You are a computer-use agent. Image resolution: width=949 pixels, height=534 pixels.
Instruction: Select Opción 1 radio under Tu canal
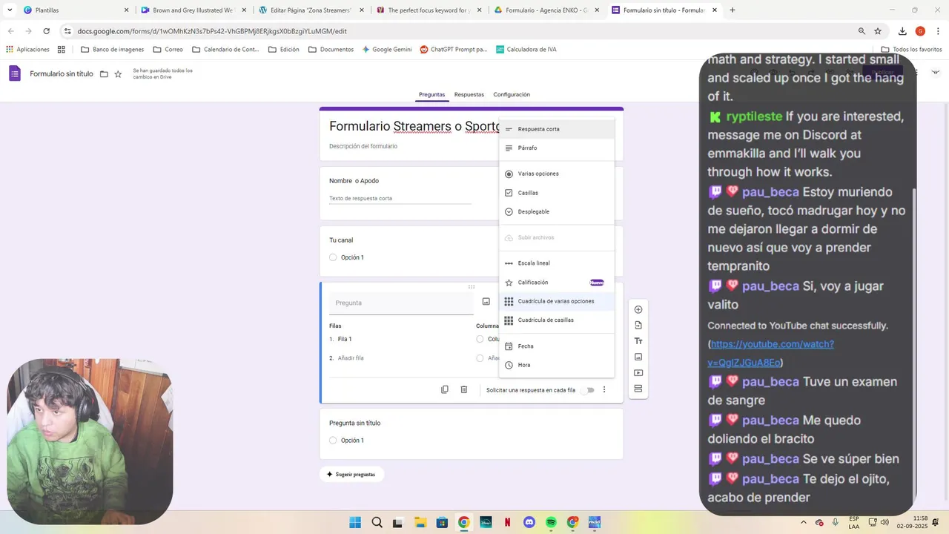pyautogui.click(x=333, y=257)
